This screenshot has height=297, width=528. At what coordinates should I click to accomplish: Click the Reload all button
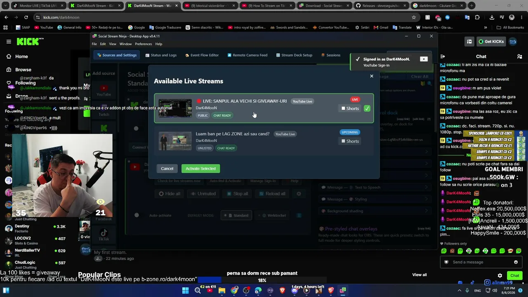[272, 193]
